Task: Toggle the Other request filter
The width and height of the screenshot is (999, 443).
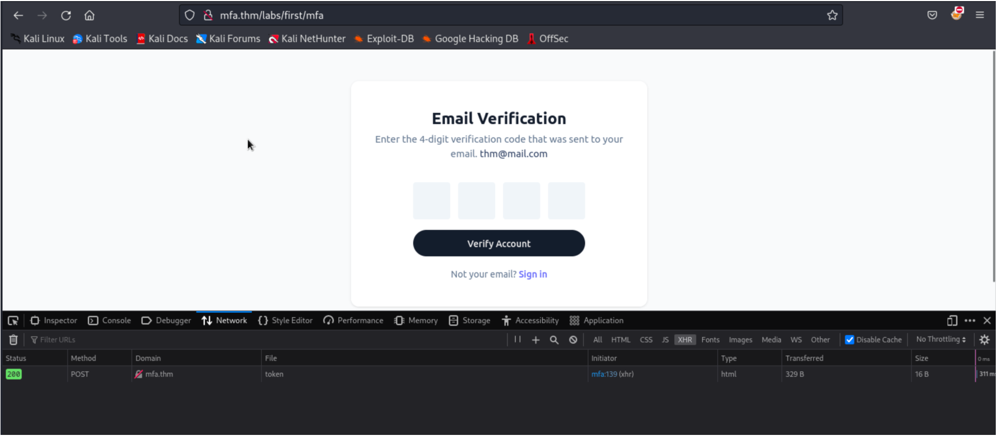Action: pyautogui.click(x=820, y=340)
